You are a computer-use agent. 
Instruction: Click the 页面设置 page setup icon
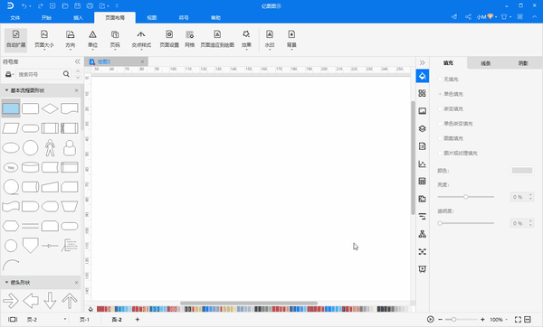coord(169,39)
